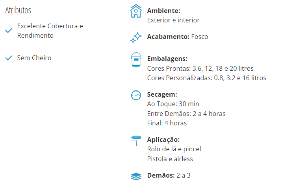Click the Cores Personalizadas sizes line
This screenshot has width=282, height=191.
pyautogui.click(x=207, y=78)
